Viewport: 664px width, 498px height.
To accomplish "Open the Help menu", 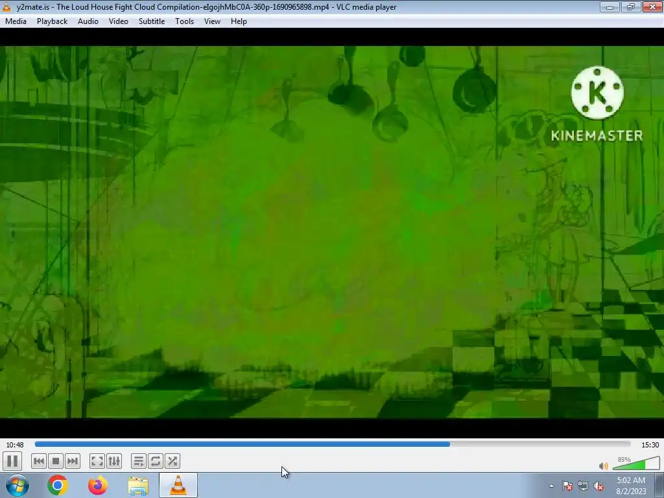I will [x=239, y=21].
